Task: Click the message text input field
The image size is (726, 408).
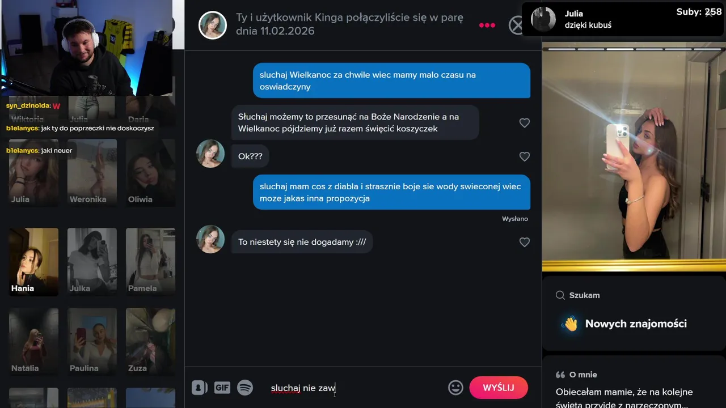Action: (354, 388)
